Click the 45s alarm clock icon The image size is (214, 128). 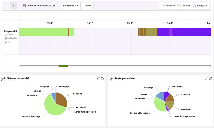(6, 42)
